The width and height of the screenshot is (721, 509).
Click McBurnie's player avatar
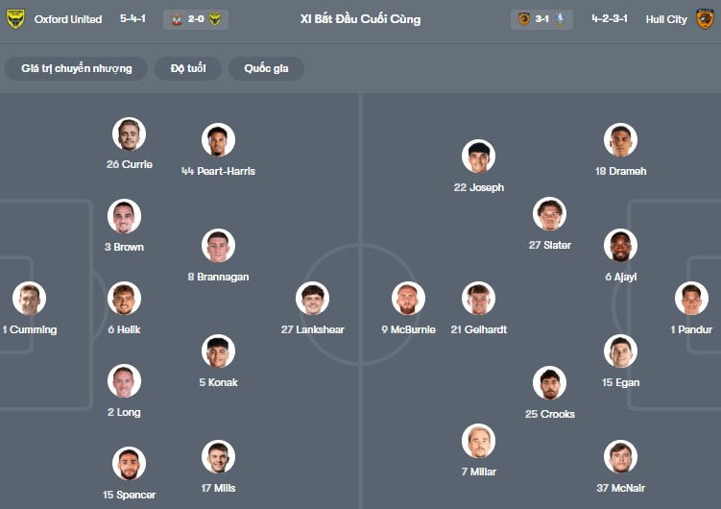point(408,299)
